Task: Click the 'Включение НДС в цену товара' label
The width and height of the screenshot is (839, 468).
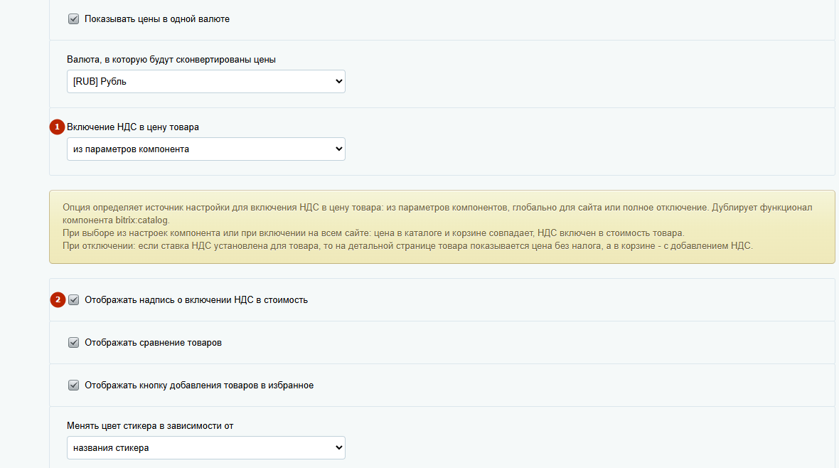Action: tap(133, 127)
